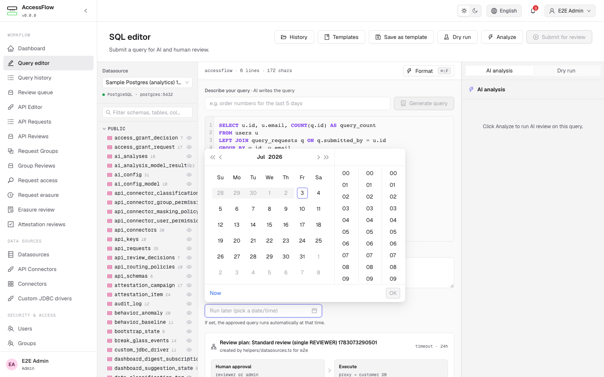
Task: Open notifications bell icon
Action: click(x=533, y=11)
